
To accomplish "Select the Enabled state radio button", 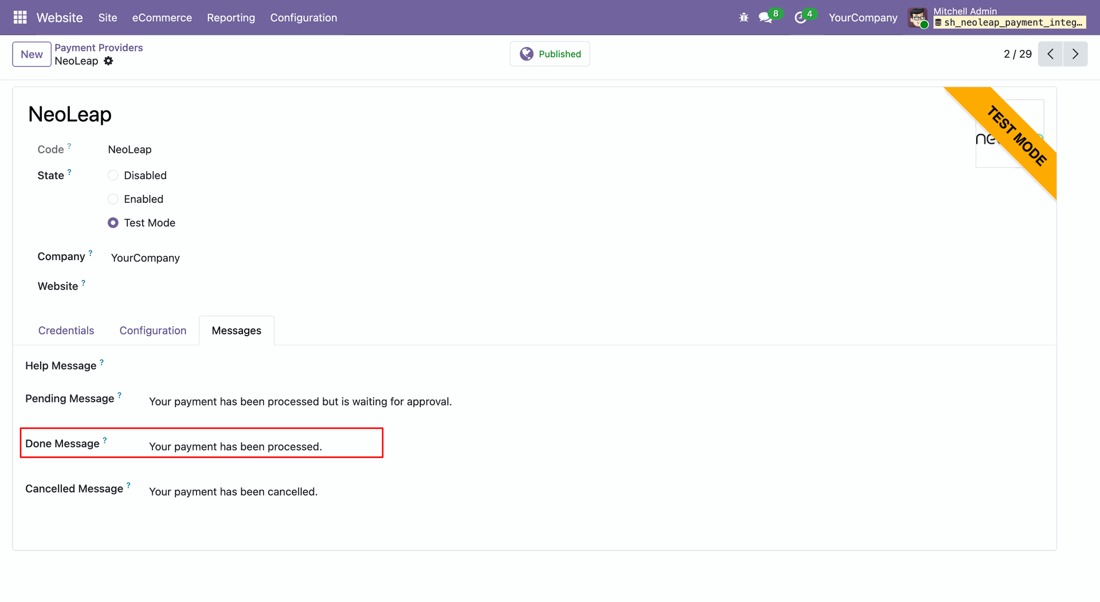I will coord(113,199).
